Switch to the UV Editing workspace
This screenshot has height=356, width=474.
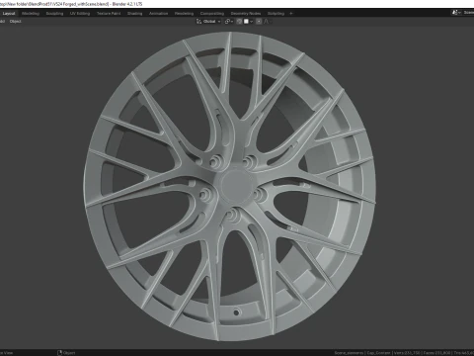80,14
